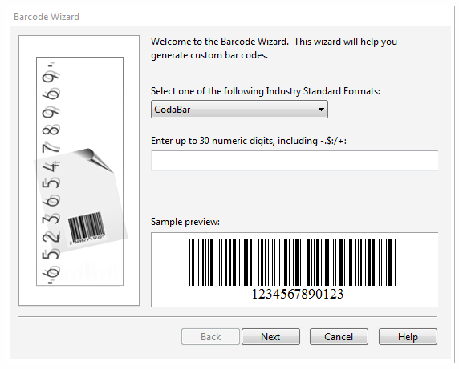Click the greyed-out Back button
The height and width of the screenshot is (369, 459).
[x=210, y=337]
